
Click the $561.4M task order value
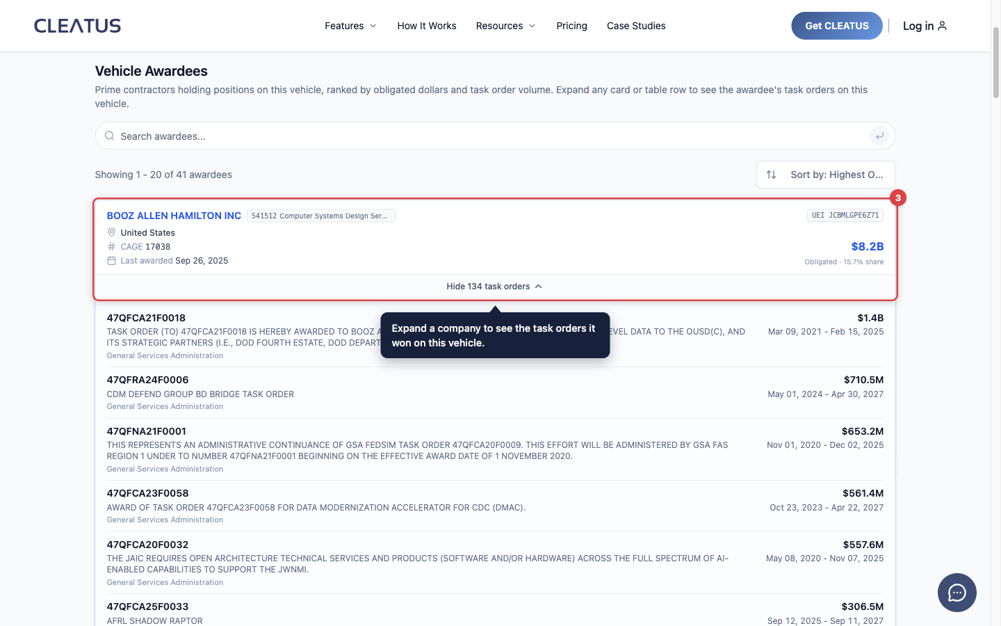(x=863, y=493)
